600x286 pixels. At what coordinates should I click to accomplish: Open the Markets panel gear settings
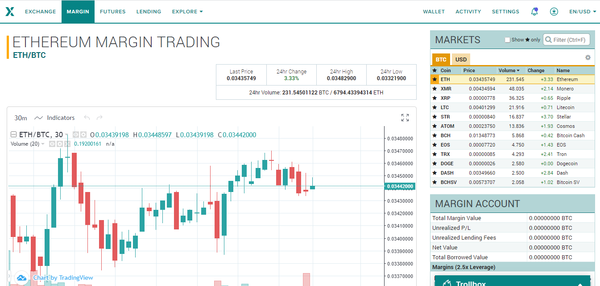(x=588, y=57)
